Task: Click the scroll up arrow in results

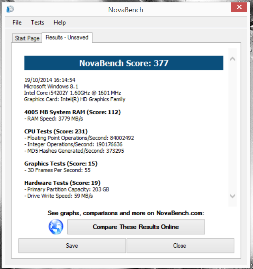Action: (232, 59)
